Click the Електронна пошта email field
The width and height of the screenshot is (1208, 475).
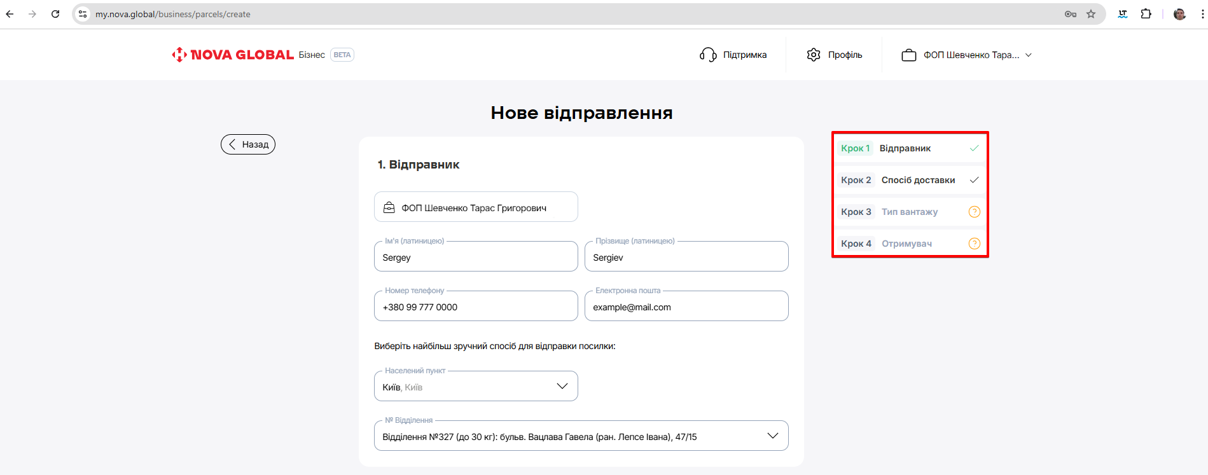coord(686,307)
